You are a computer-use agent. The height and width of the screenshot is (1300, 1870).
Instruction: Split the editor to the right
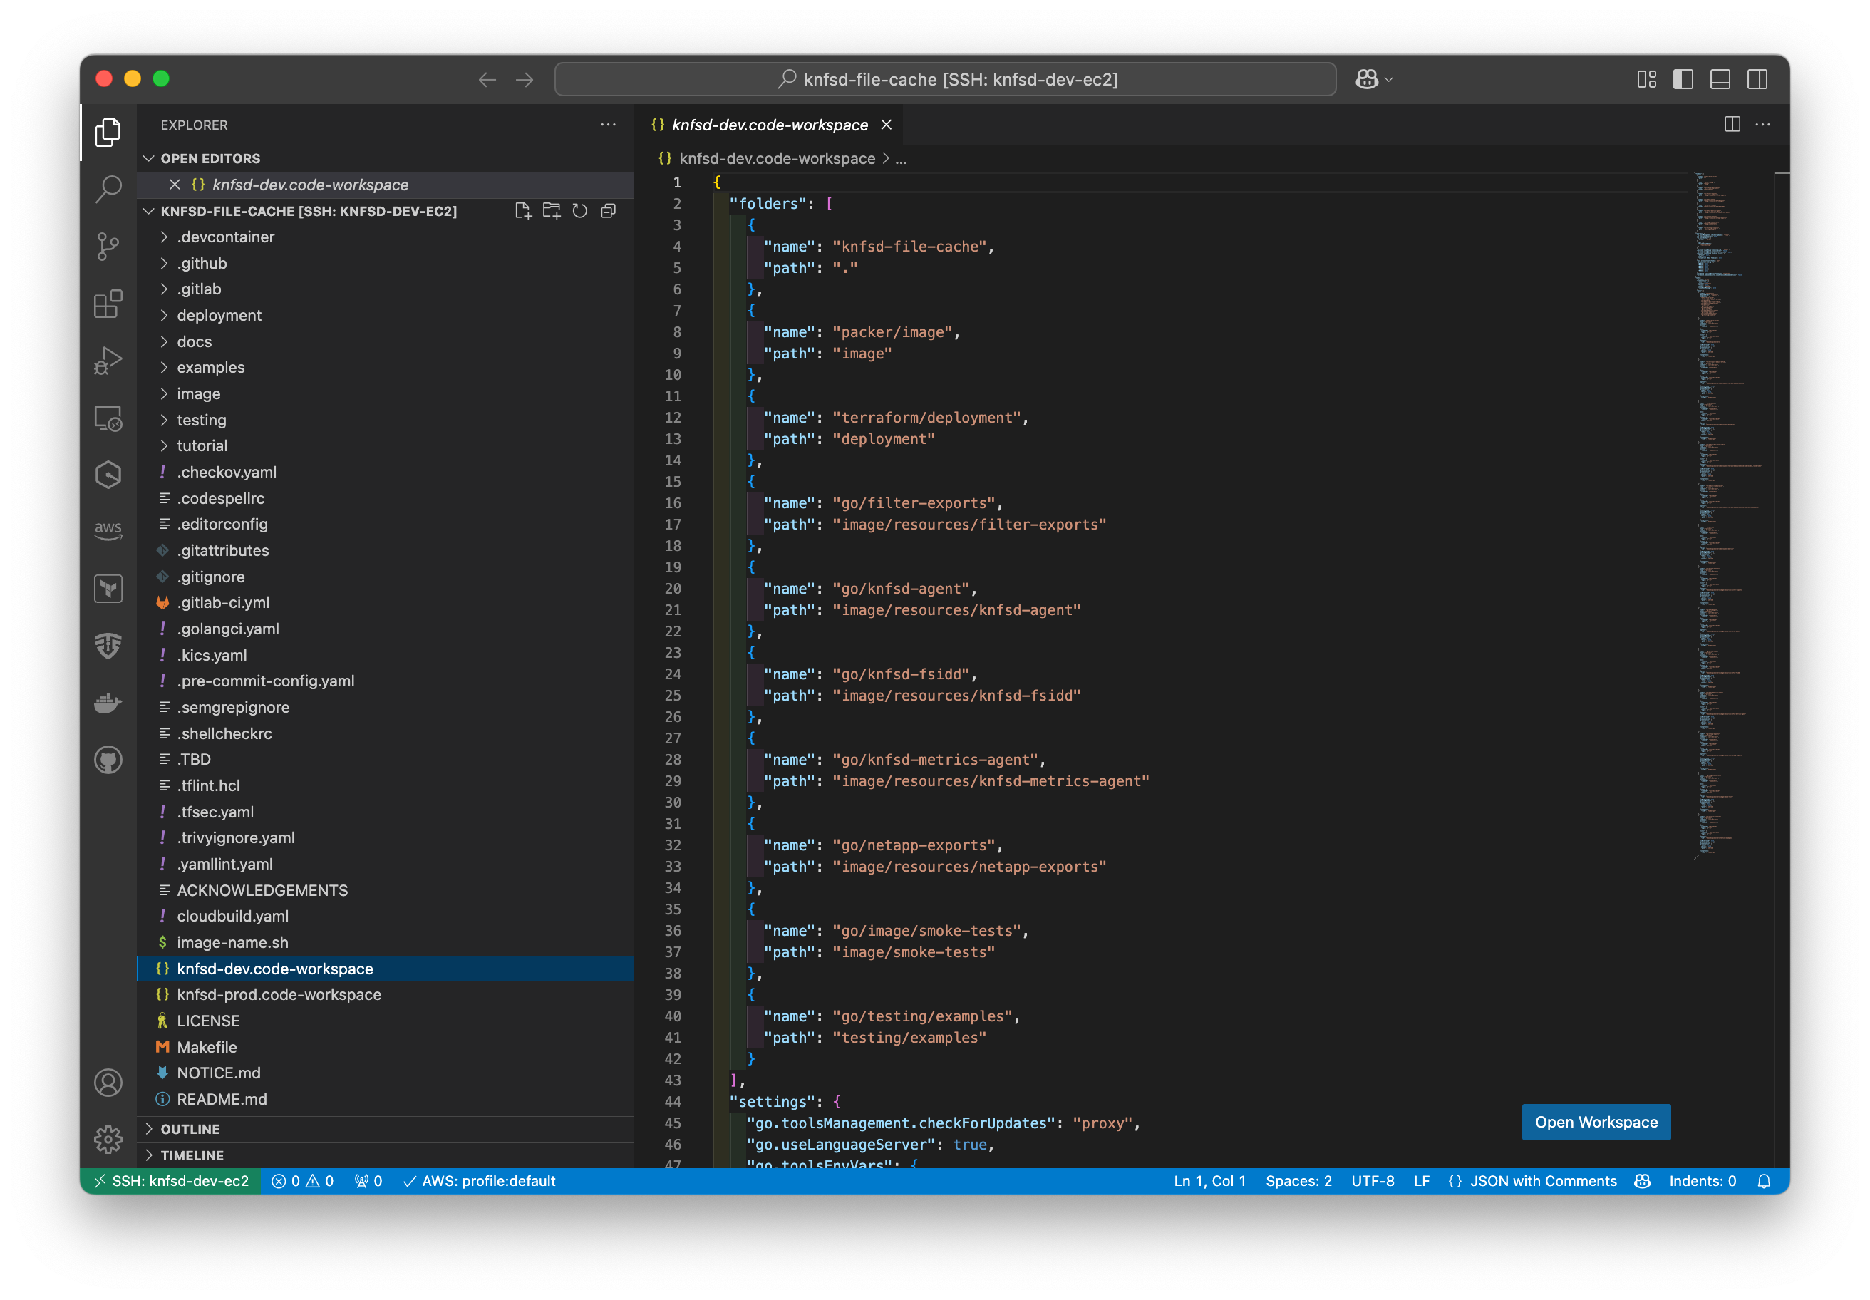[1732, 124]
